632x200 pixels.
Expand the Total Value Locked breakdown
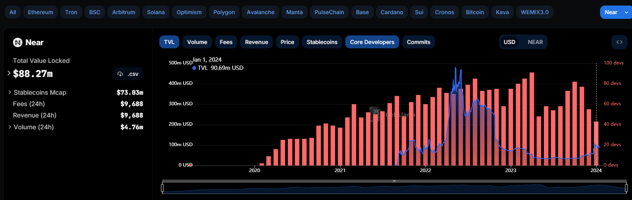click(9, 73)
